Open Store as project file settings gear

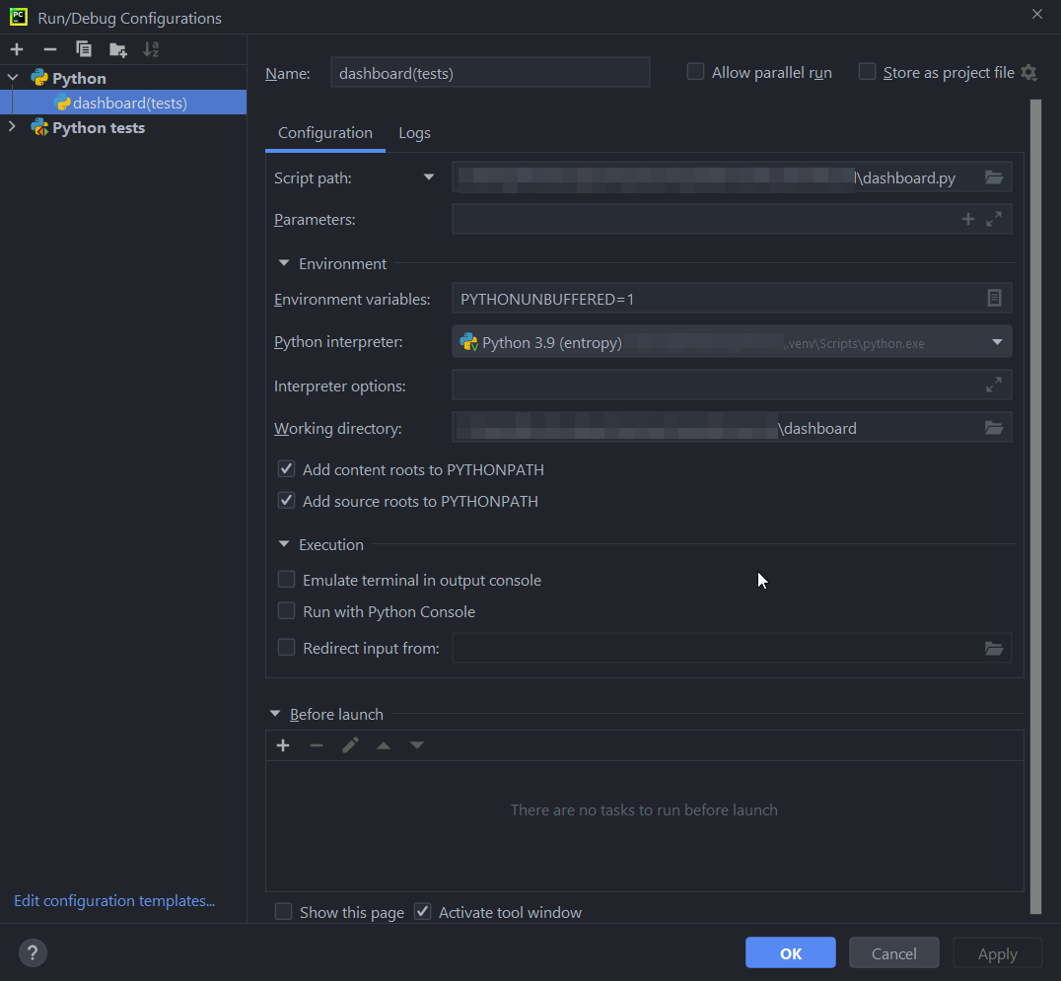[1029, 72]
